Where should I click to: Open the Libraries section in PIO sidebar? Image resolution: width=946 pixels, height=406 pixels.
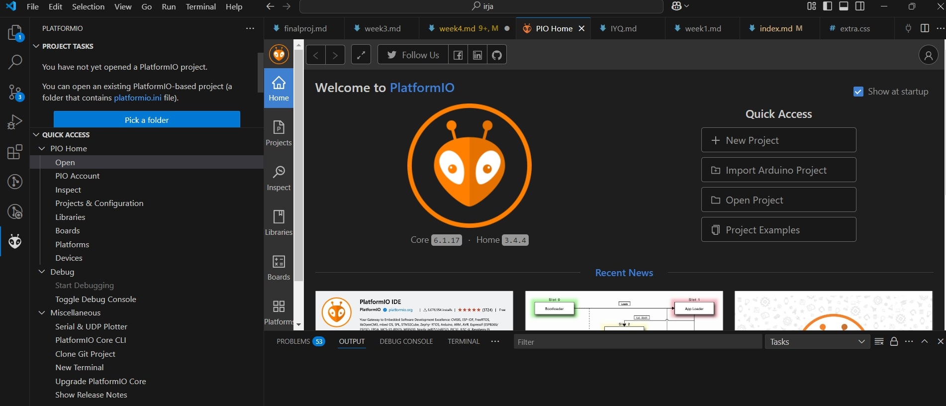(x=279, y=222)
